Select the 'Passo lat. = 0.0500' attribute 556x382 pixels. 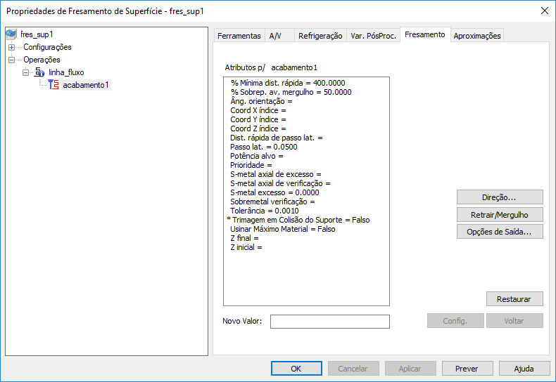[x=263, y=147]
